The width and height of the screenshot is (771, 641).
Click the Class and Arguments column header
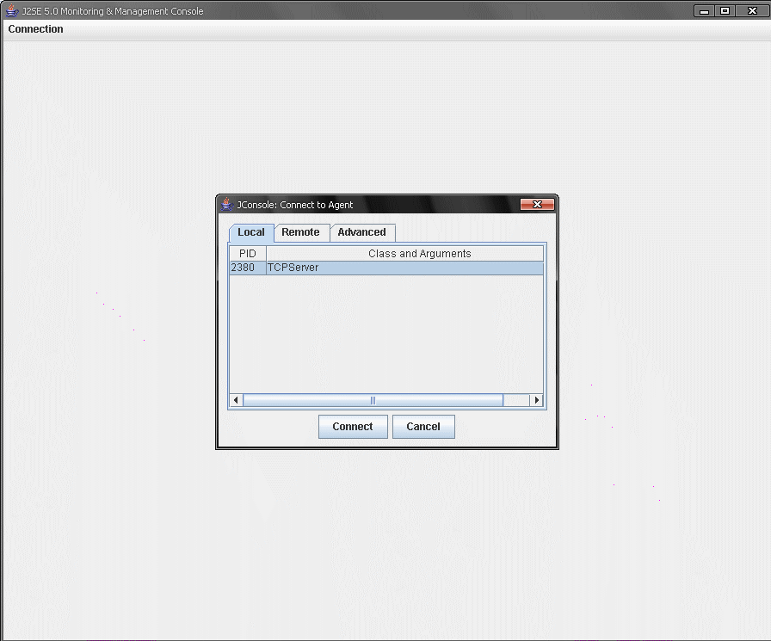tap(404, 254)
